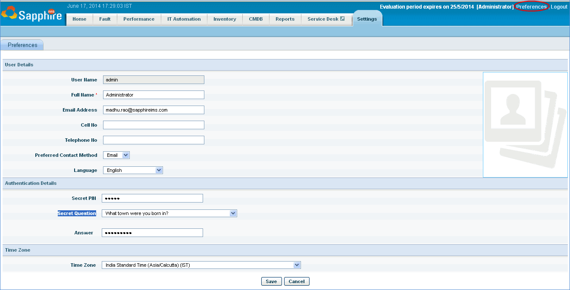Click the user profile photo placeholder
This screenshot has height=290, width=570.
click(x=525, y=125)
